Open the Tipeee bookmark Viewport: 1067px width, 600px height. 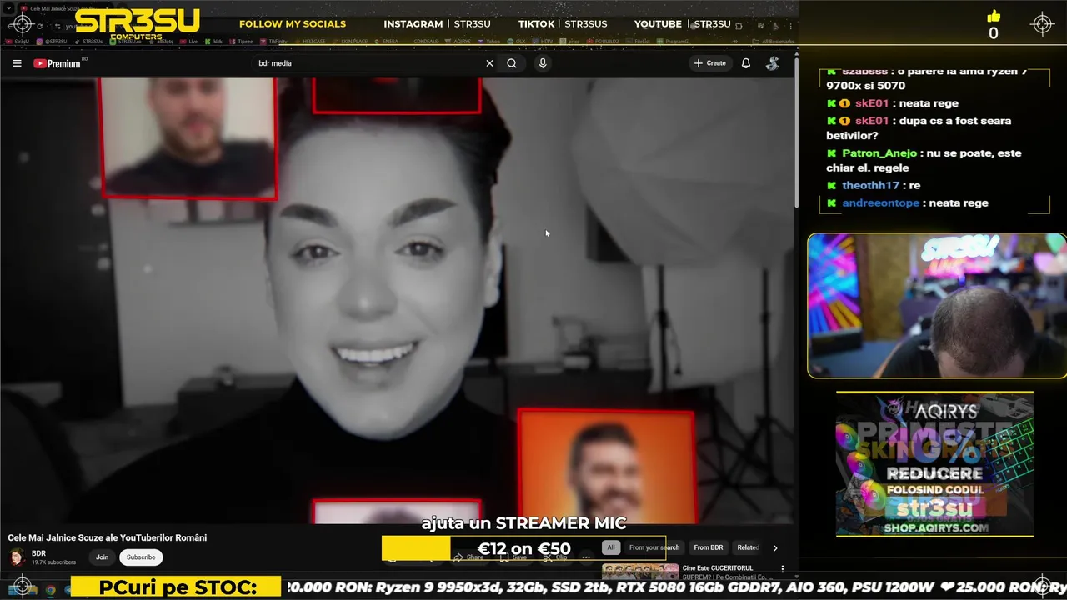pyautogui.click(x=241, y=41)
